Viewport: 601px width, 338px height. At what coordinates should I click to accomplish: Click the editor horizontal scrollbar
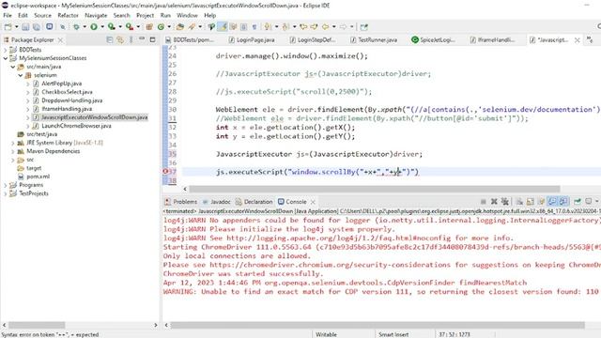(374, 189)
